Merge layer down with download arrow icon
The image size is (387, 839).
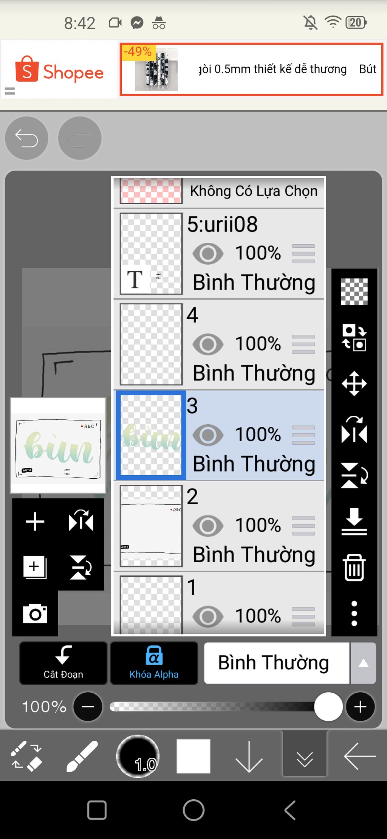click(354, 522)
